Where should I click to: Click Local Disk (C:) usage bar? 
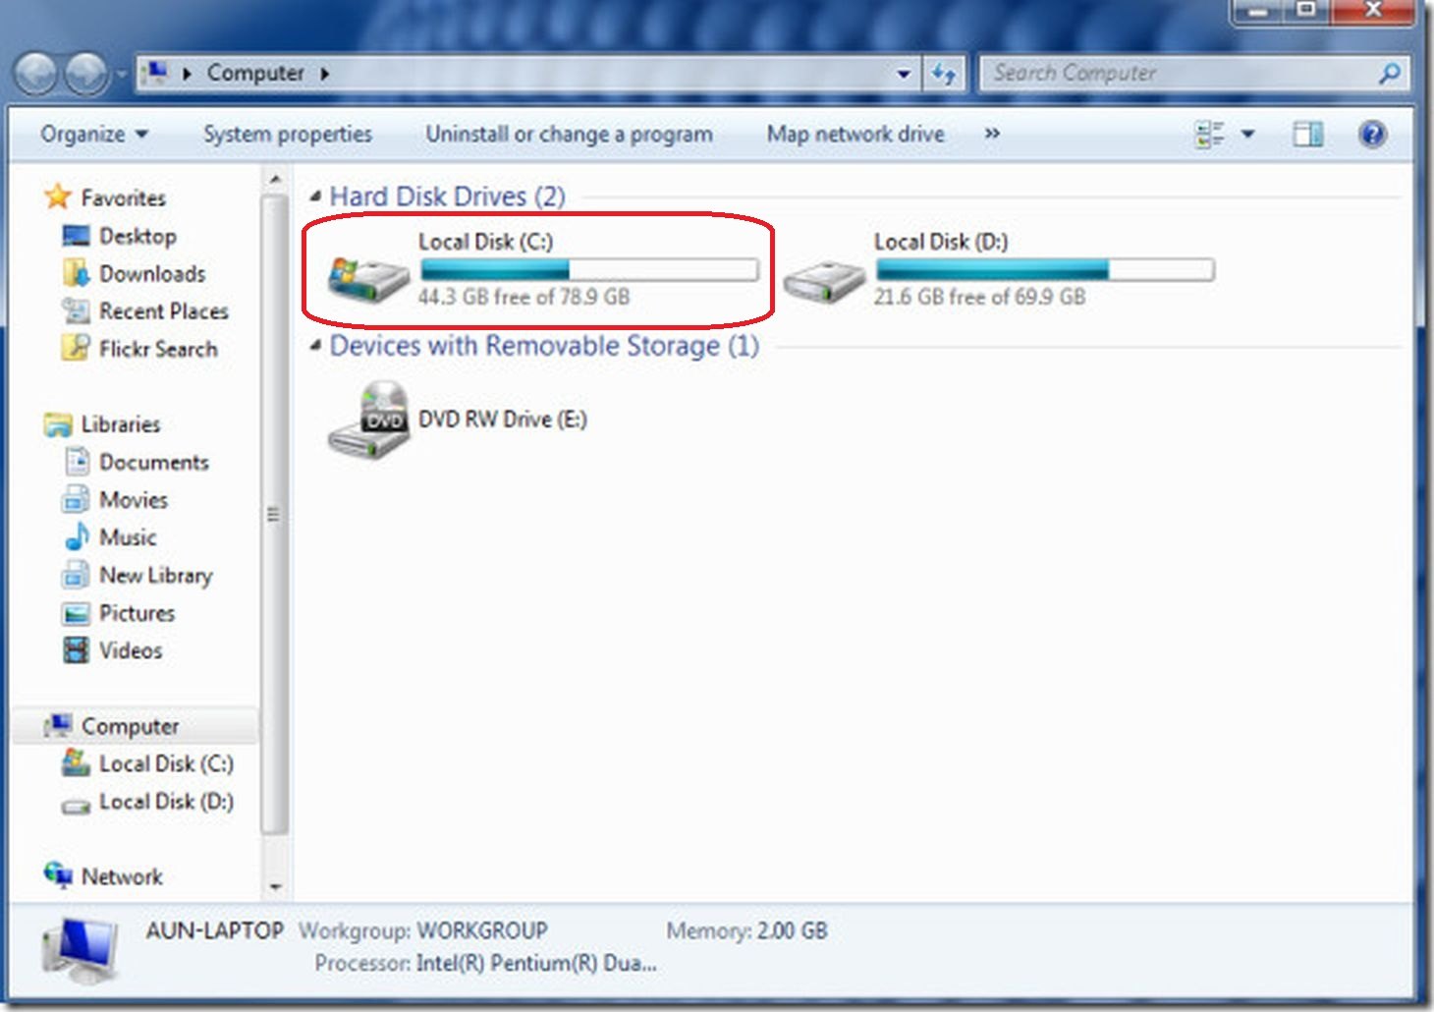click(x=589, y=269)
